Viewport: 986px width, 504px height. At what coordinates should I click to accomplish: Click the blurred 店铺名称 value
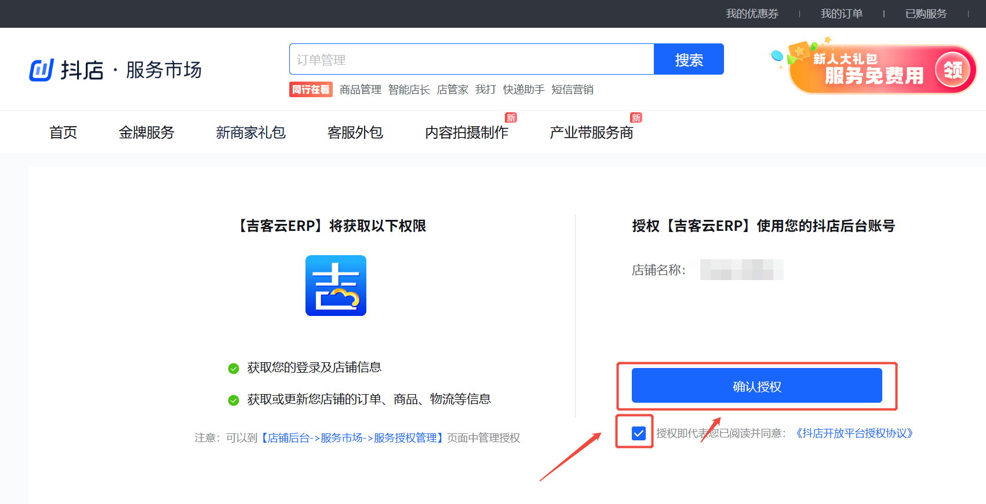[x=742, y=270]
